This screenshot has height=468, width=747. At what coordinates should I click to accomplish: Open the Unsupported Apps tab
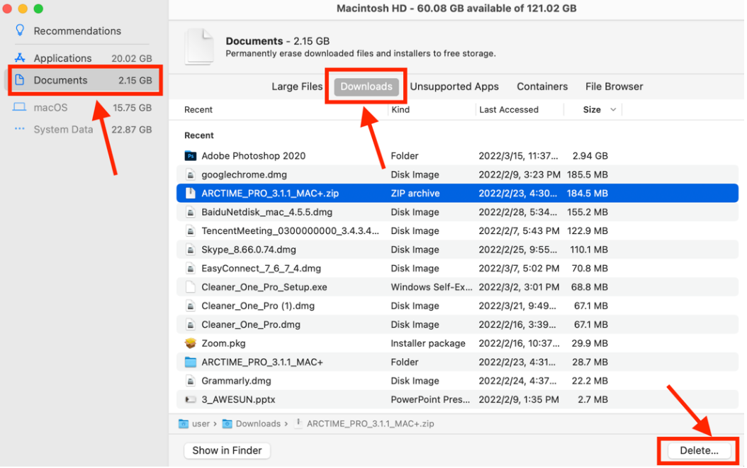pos(454,87)
